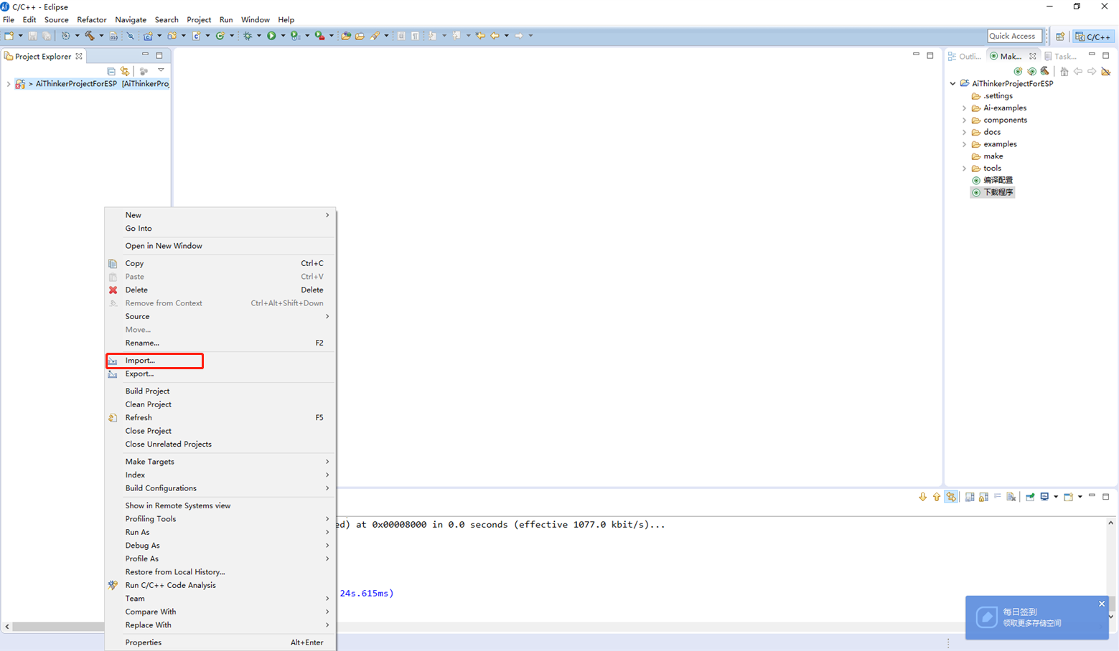Select the C/C++ perspective button

tap(1093, 37)
